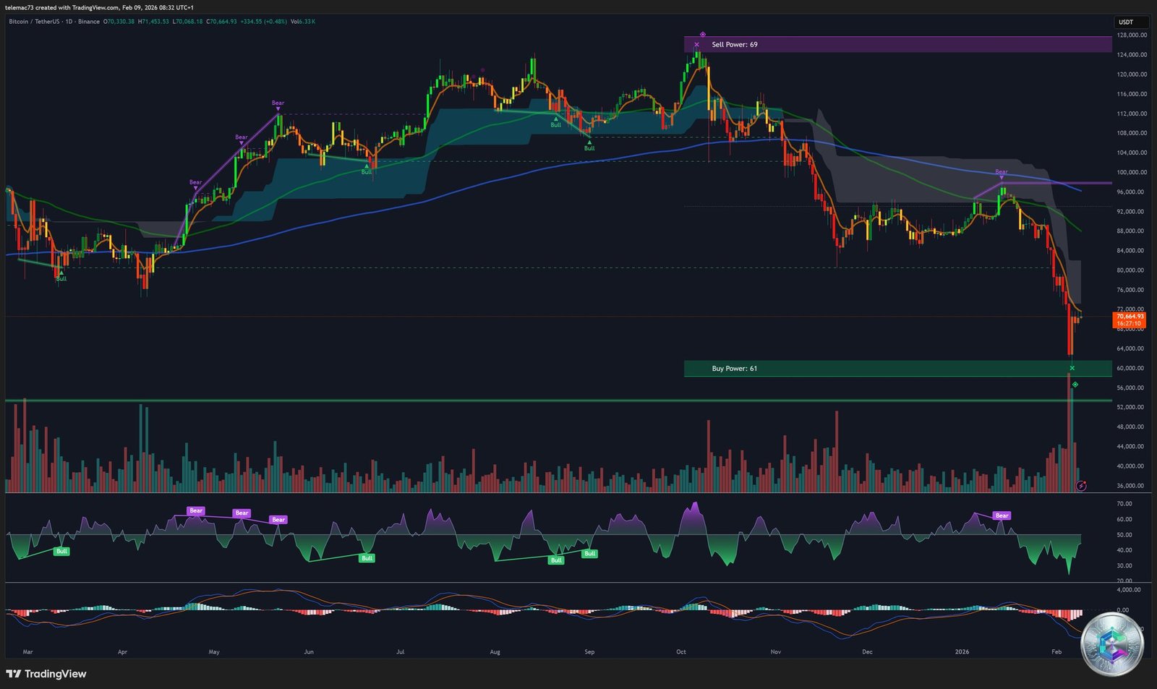
Task: Click the 2026 label on the time axis
Action: click(962, 651)
